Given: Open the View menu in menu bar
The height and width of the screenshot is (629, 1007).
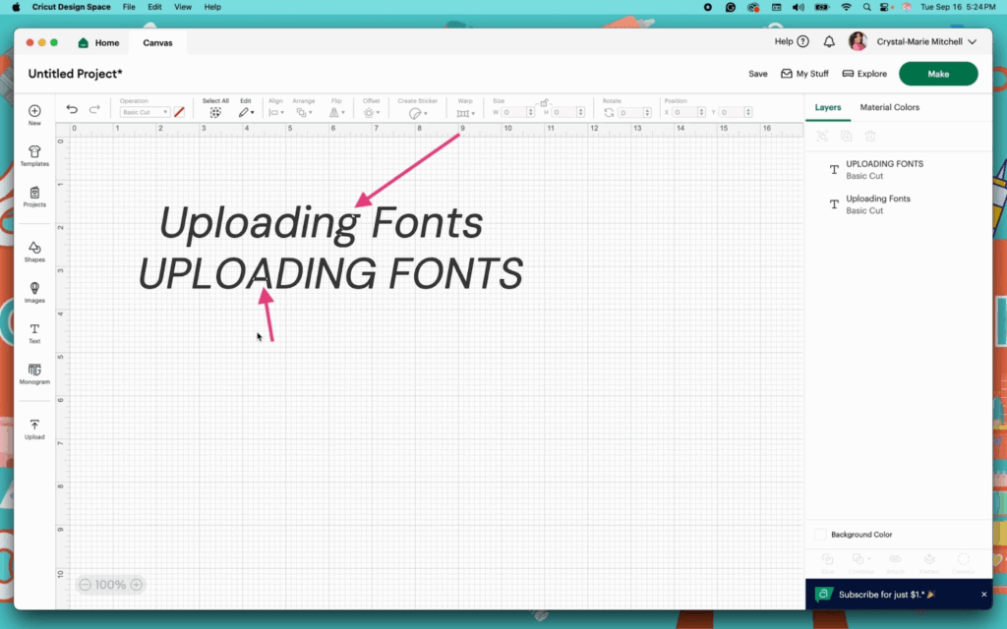Looking at the screenshot, I should click(183, 7).
